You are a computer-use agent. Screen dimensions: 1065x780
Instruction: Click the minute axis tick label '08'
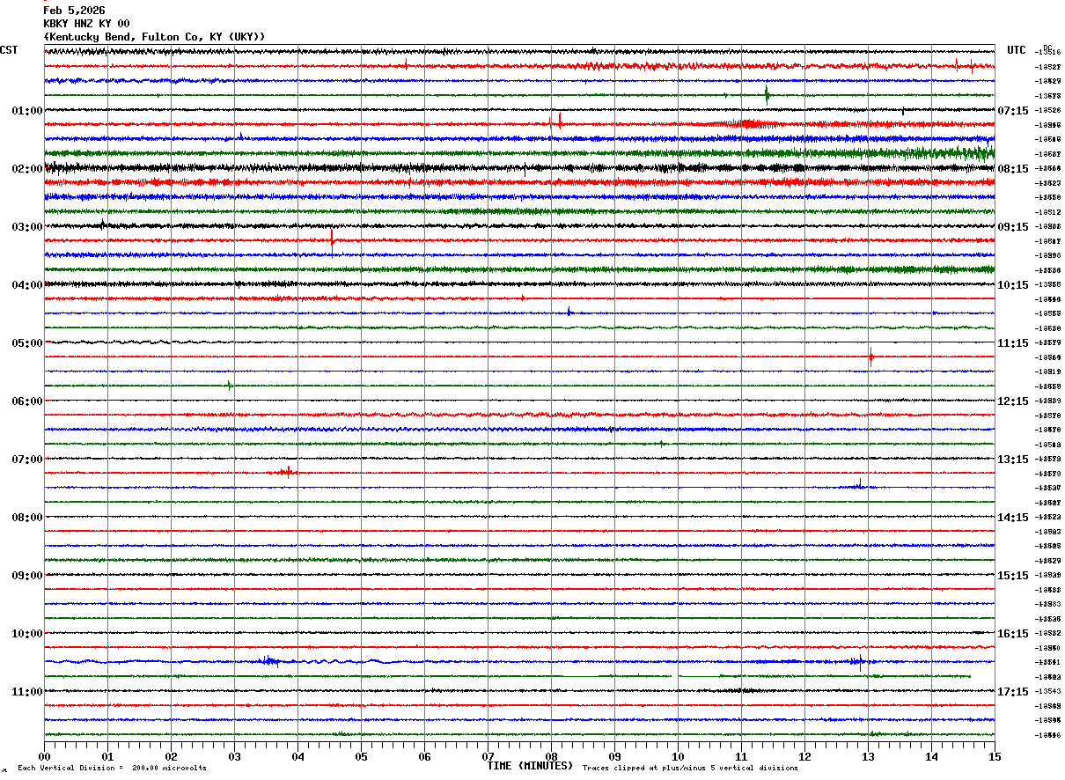coord(551,756)
